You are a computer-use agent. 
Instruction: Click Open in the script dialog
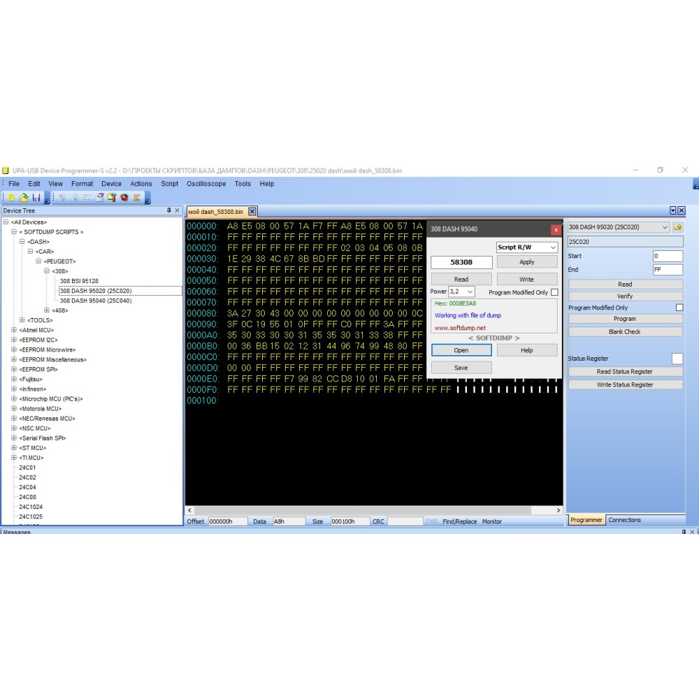click(x=461, y=350)
